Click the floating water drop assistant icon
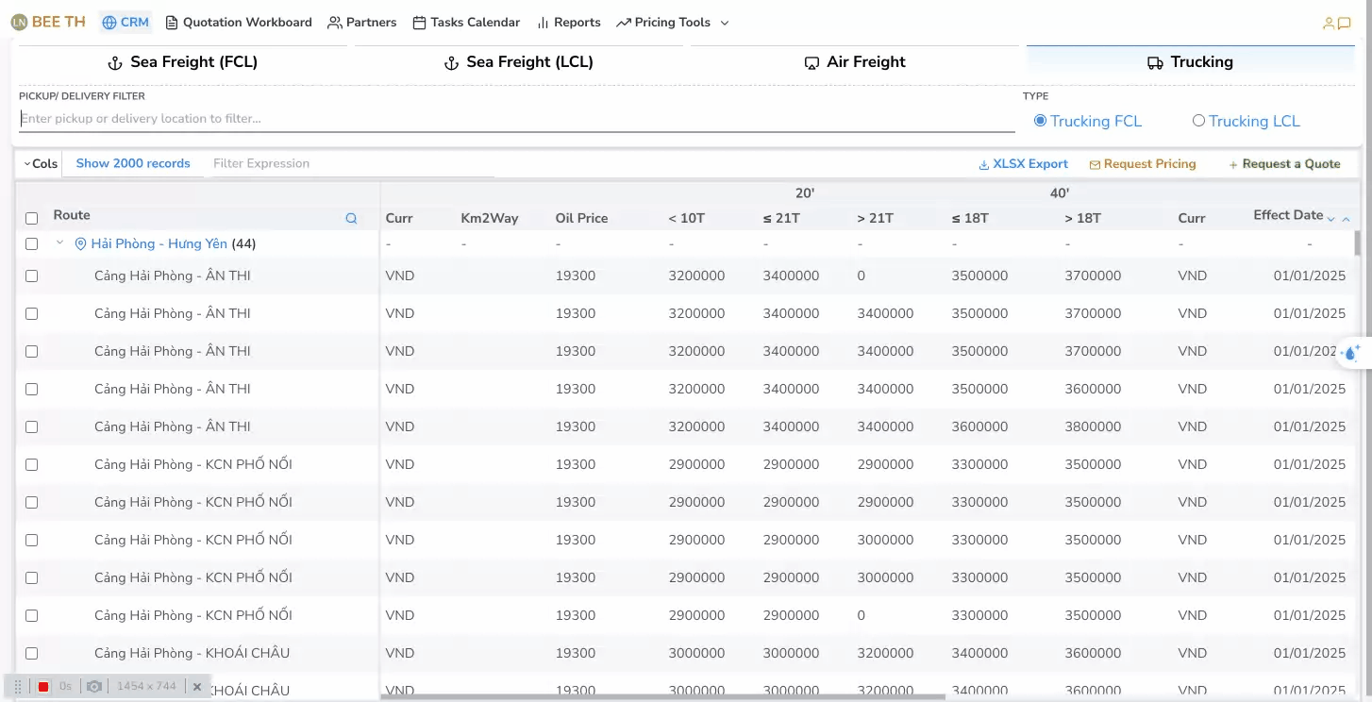This screenshot has width=1372, height=702. point(1351,352)
